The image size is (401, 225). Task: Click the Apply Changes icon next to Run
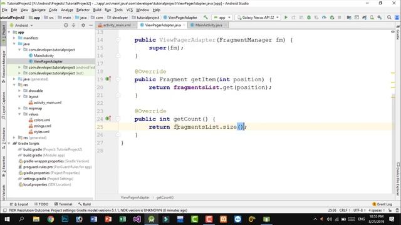(294, 17)
